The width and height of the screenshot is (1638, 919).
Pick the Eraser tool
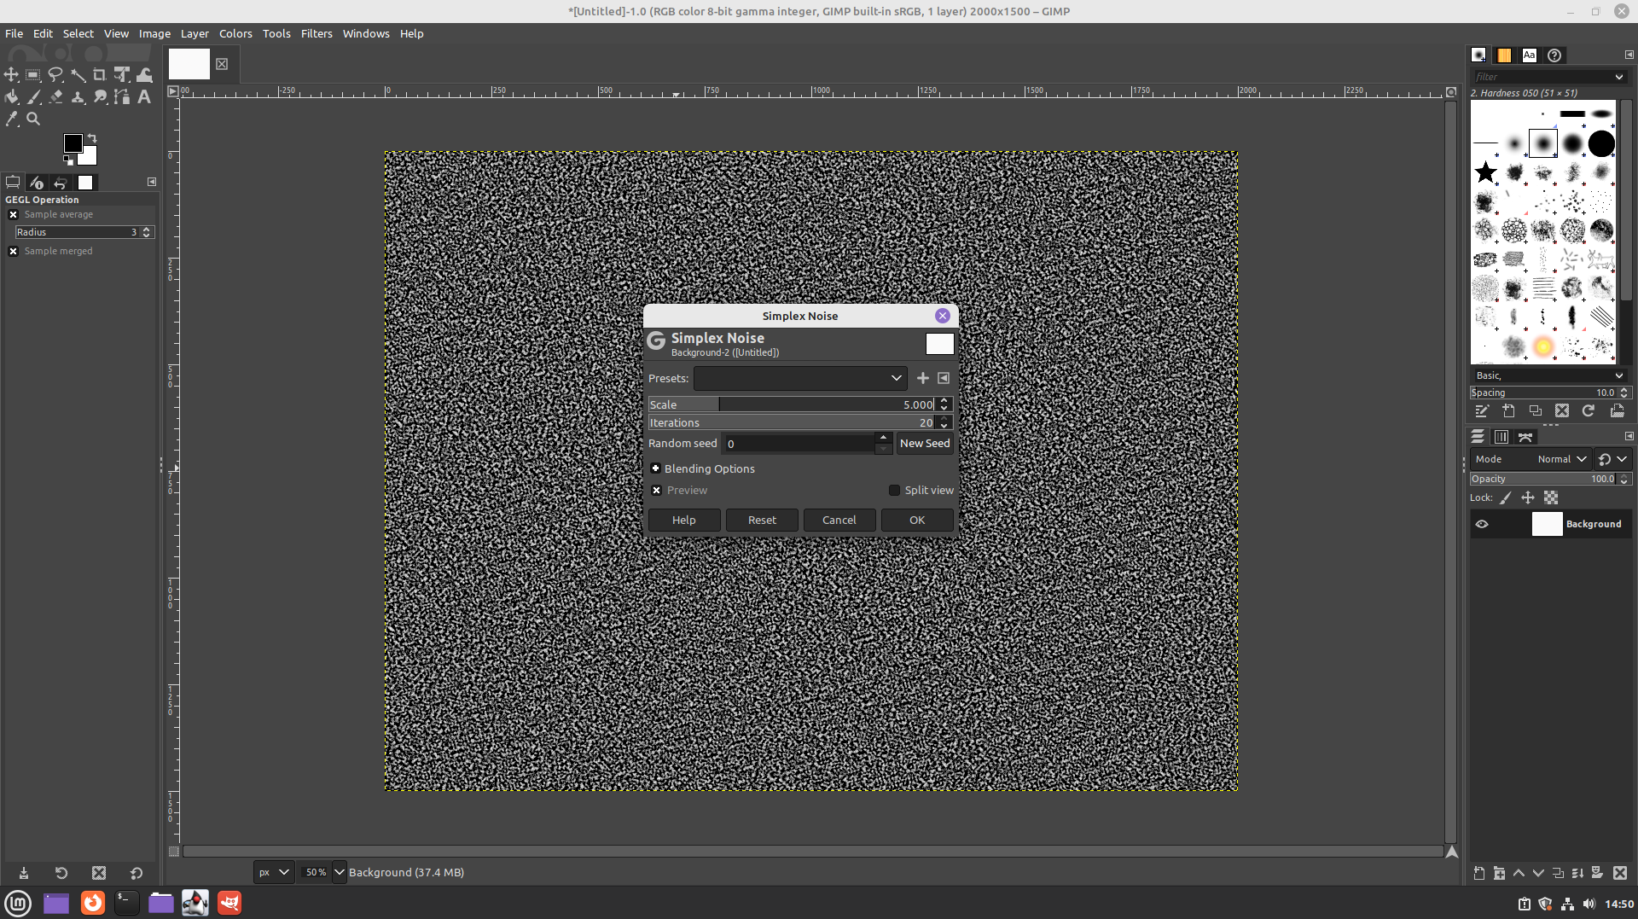tap(55, 97)
